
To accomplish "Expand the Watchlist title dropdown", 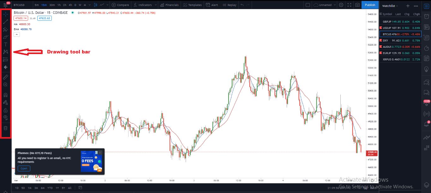I will [390, 6].
